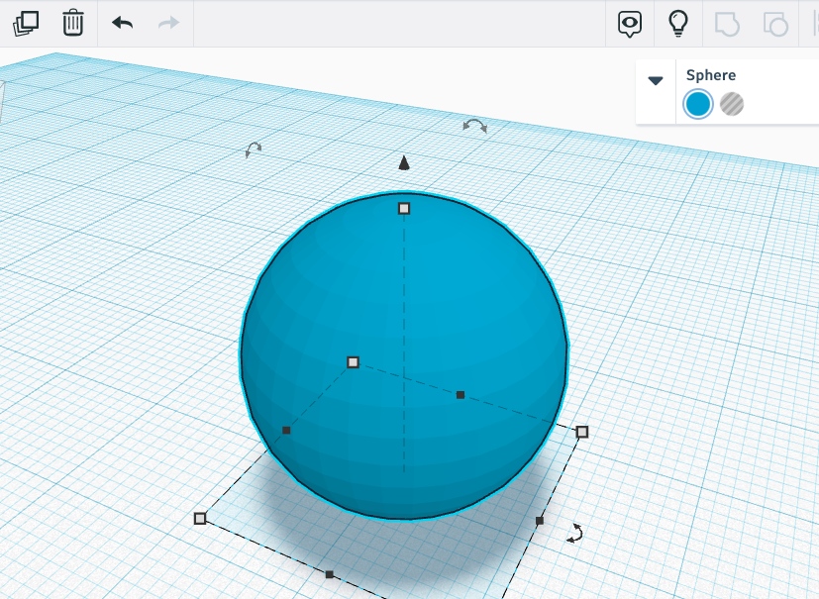Click the Group shapes icon
This screenshot has width=819, height=599.
click(x=727, y=23)
